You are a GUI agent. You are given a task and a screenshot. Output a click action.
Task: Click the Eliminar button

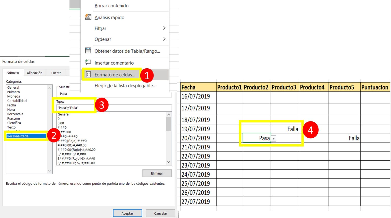pos(157,173)
